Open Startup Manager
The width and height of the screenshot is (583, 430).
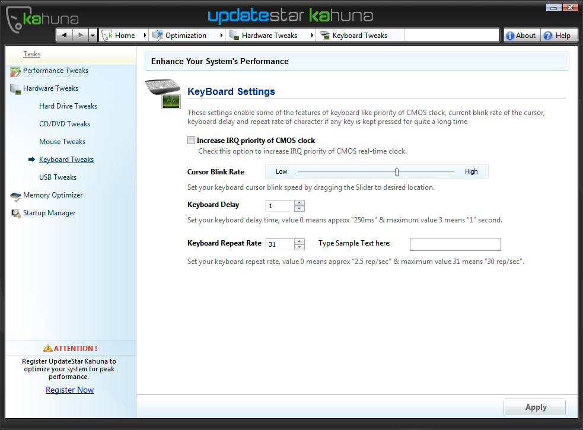click(x=49, y=213)
